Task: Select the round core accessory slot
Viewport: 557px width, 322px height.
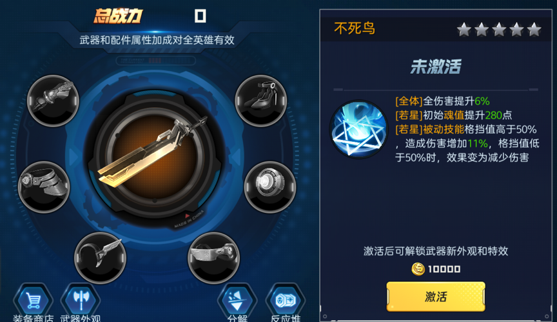Action: (270, 187)
